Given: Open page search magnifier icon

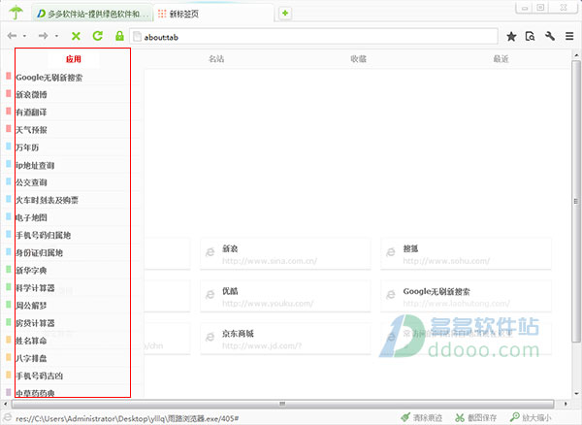Looking at the screenshot, I should pos(530,36).
